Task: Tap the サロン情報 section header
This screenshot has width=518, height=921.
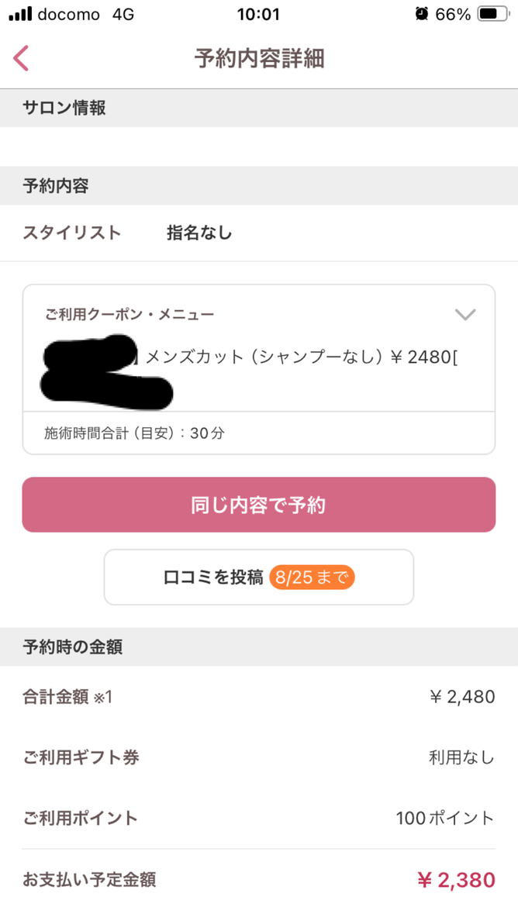Action: pos(64,108)
